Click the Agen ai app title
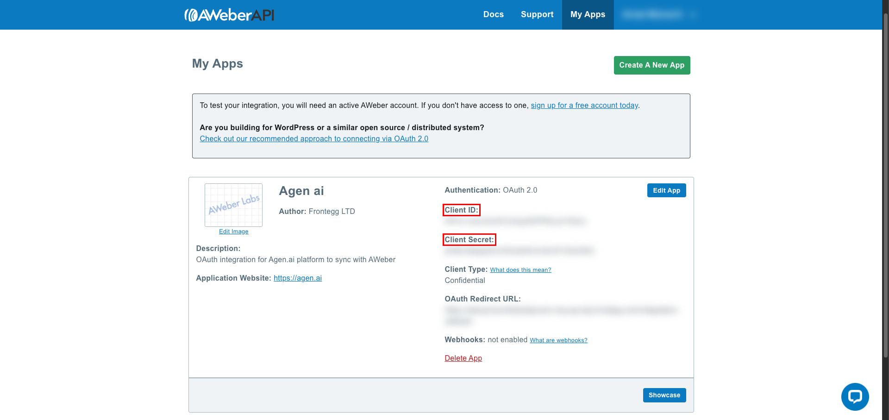Screen dimensions: 889x420 coord(301,191)
